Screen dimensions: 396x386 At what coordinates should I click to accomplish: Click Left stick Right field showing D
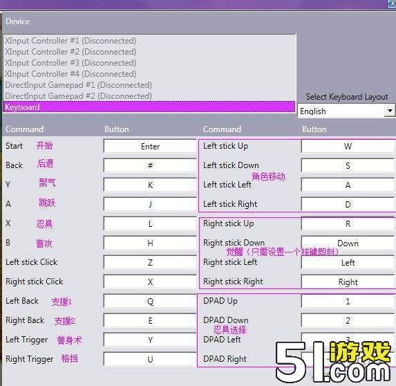coord(348,204)
